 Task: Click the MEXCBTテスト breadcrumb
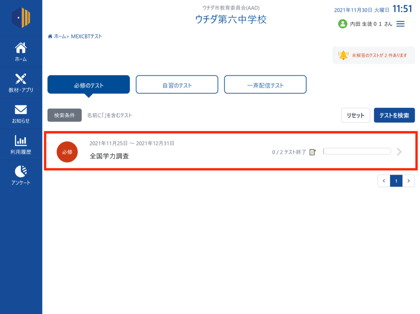tap(86, 36)
